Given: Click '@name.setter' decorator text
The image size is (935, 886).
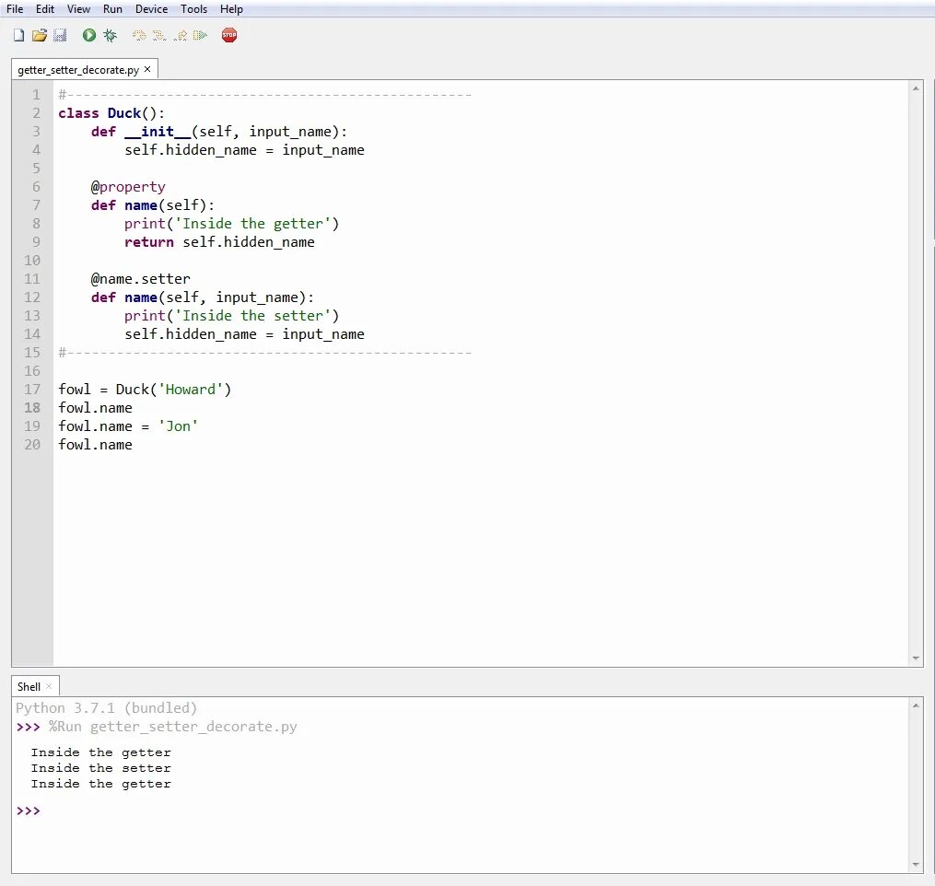Looking at the screenshot, I should [x=140, y=279].
